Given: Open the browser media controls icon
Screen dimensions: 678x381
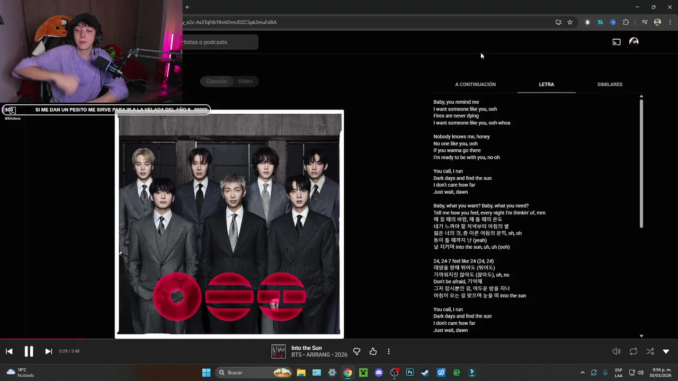Looking at the screenshot, I should tap(645, 22).
